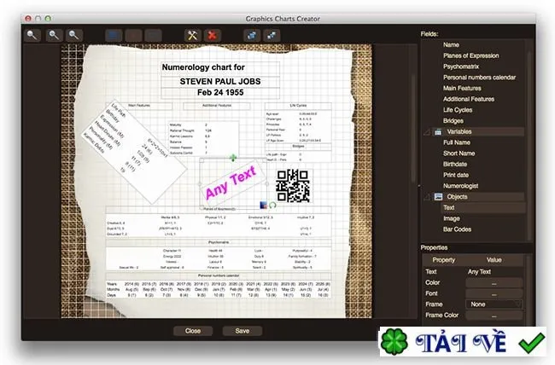Click the red X delete icon

coord(212,35)
